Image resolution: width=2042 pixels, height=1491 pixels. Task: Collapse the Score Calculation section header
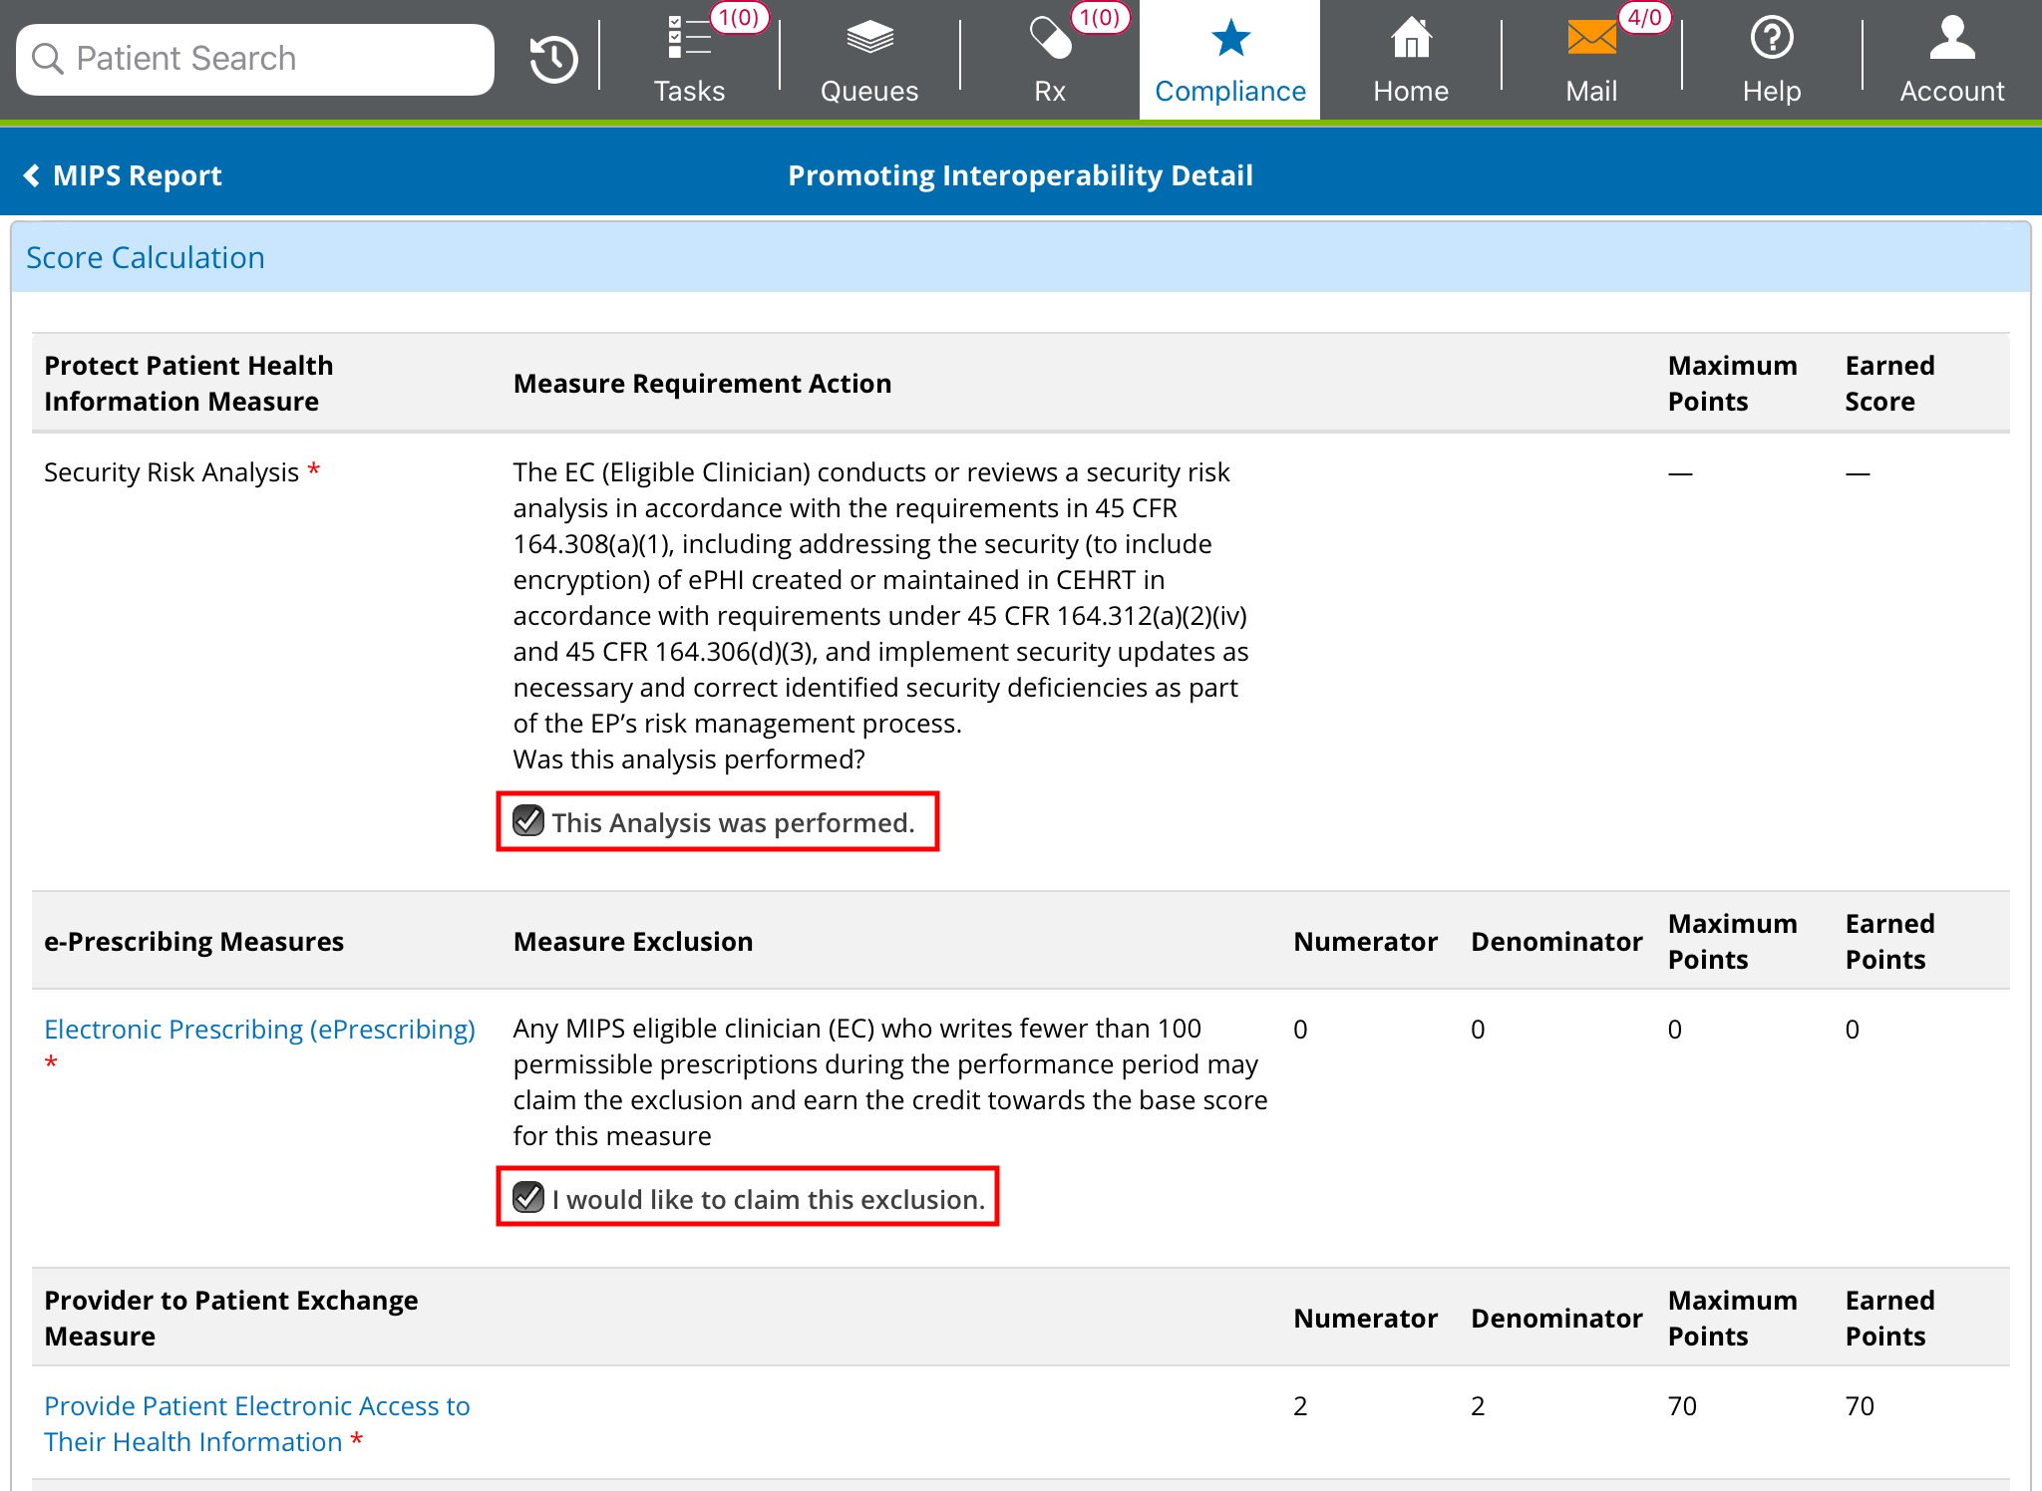[146, 258]
